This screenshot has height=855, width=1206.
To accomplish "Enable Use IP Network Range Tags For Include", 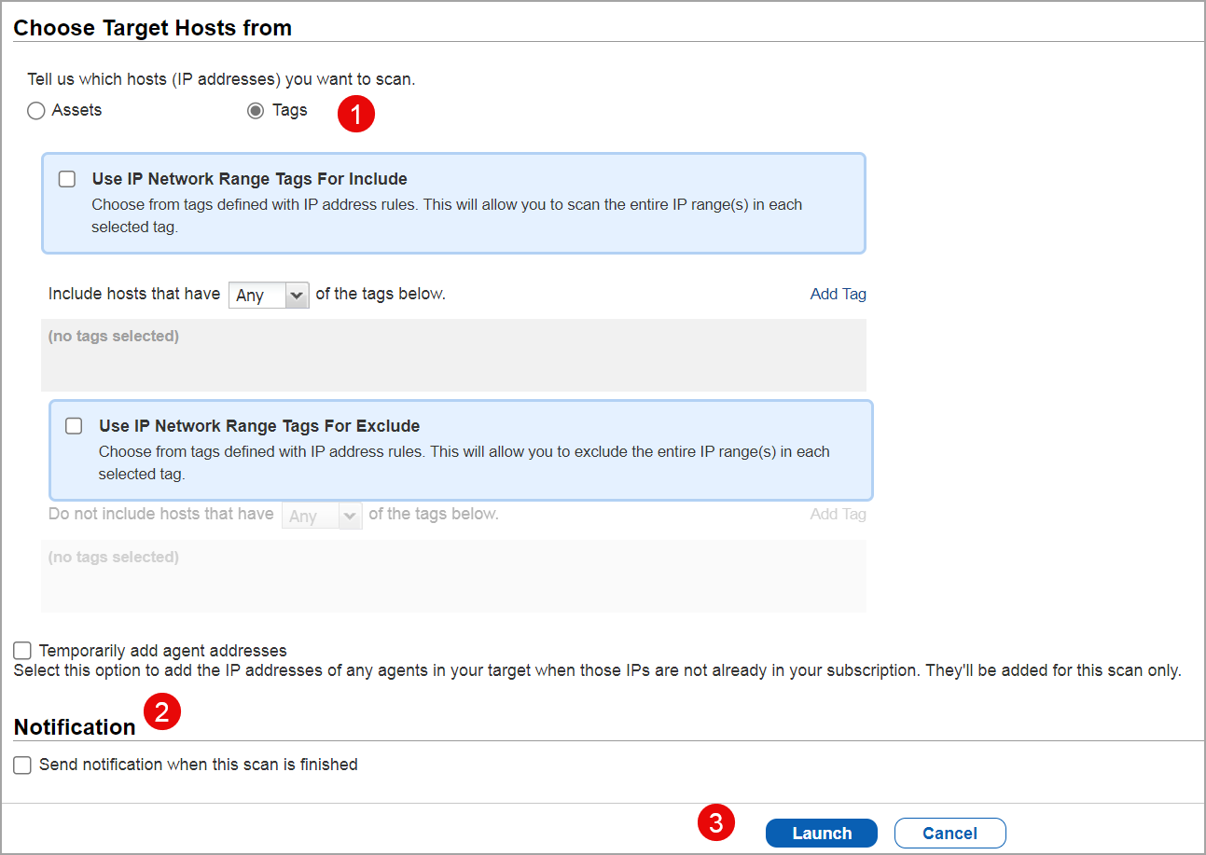I will (x=66, y=178).
